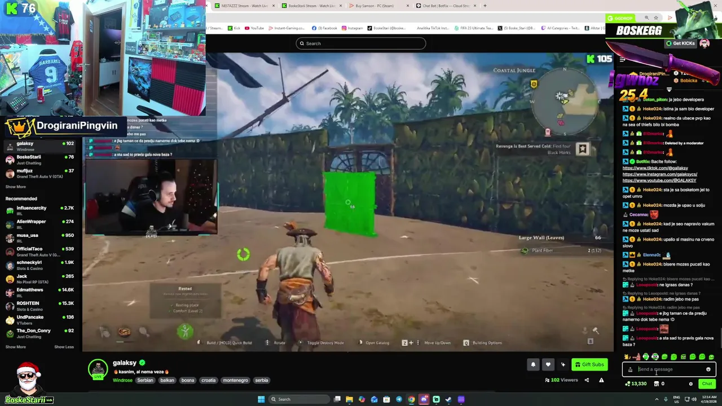The image size is (722, 406).
Task: Collapse recommended list with Show Less
Action: (x=64, y=347)
